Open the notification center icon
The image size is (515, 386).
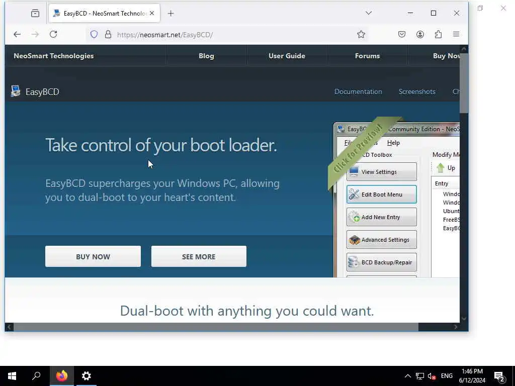(499, 376)
